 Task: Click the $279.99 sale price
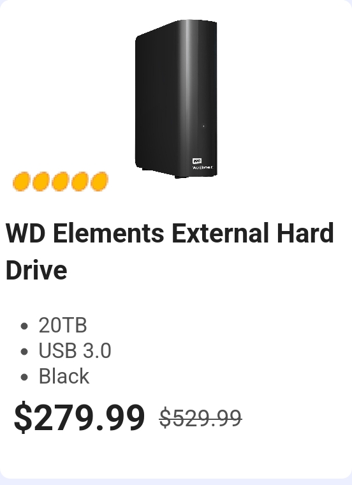[79, 417]
